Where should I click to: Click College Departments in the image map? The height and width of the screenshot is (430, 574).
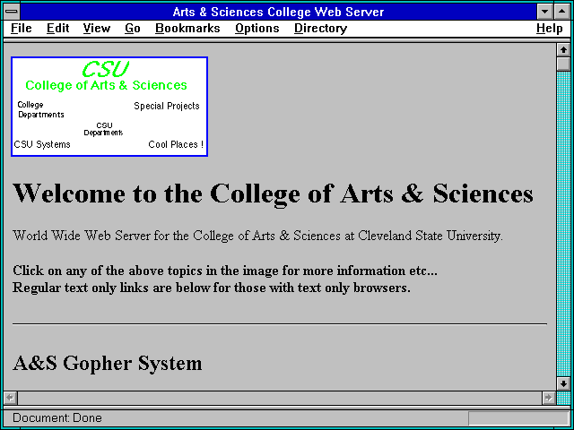tap(40, 109)
